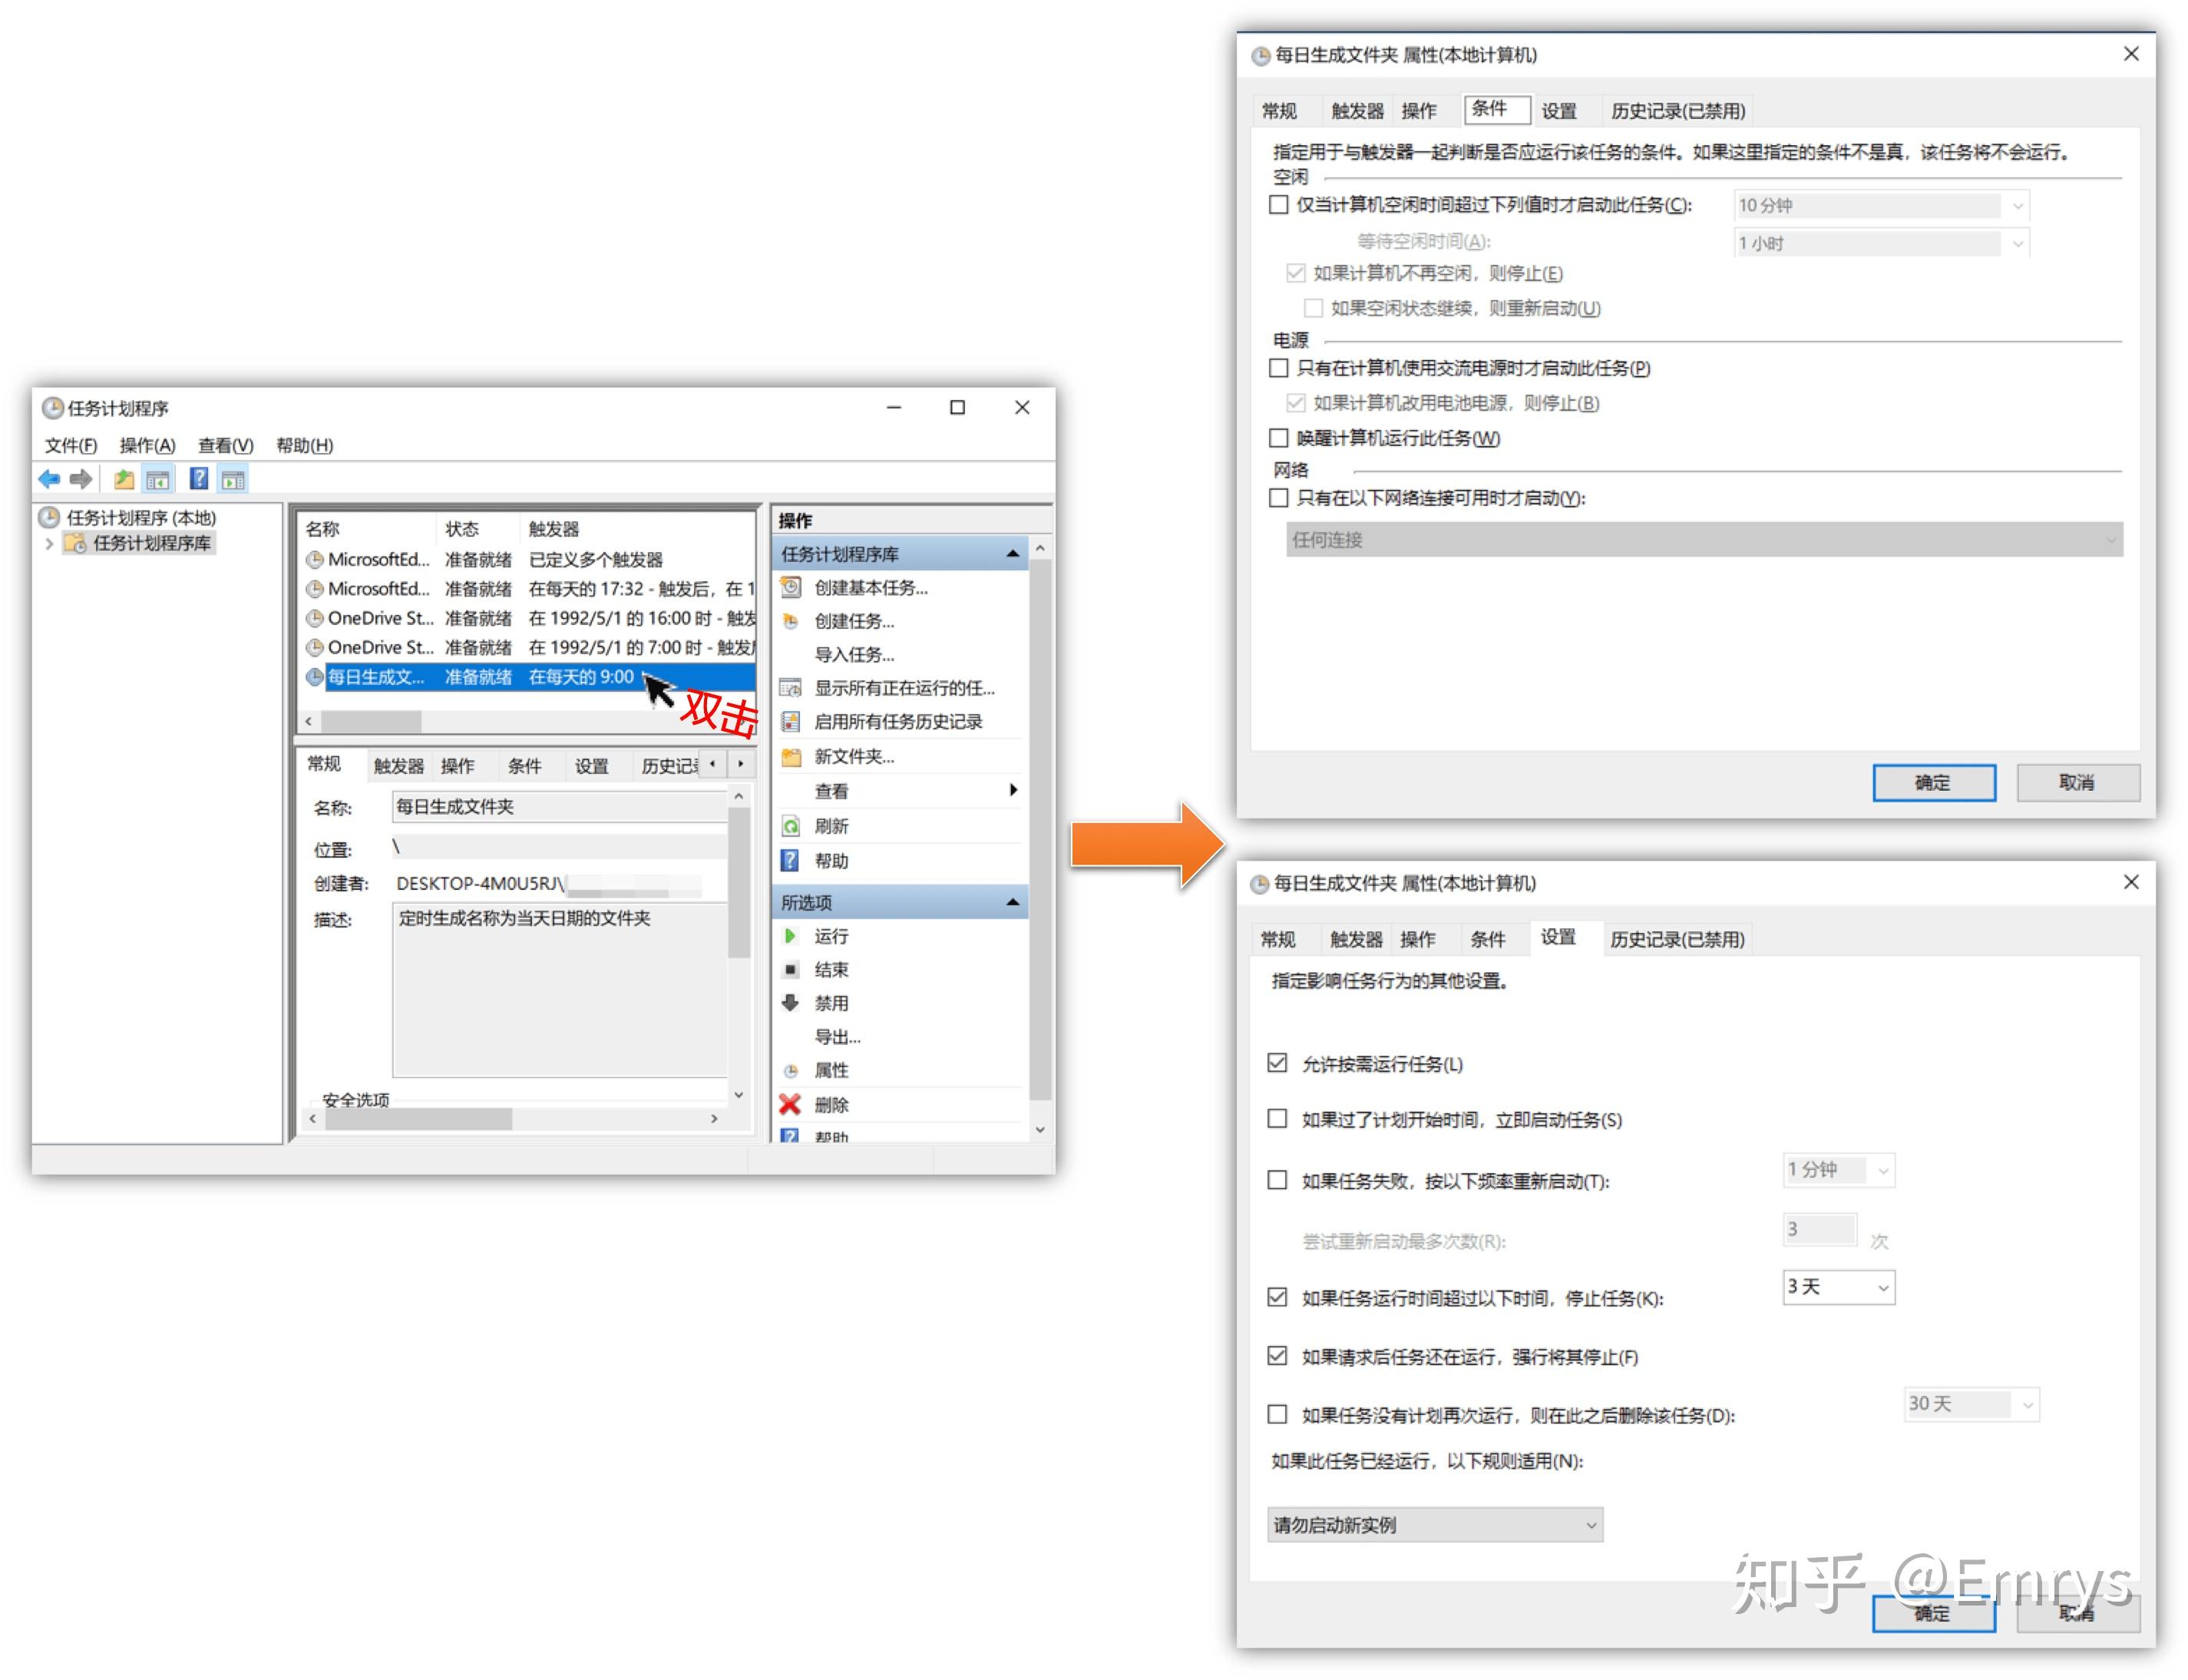Open the 请勿启动新实例 rule dropdown

click(1434, 1525)
